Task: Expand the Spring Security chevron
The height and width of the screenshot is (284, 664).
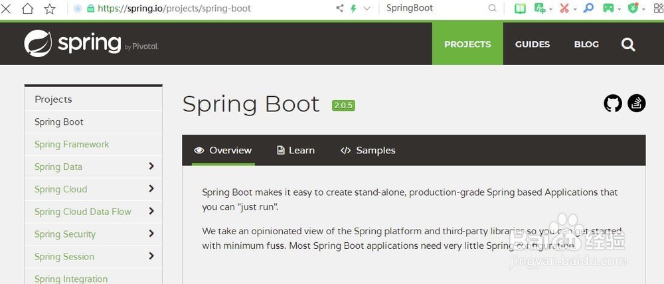Action: pyautogui.click(x=151, y=234)
